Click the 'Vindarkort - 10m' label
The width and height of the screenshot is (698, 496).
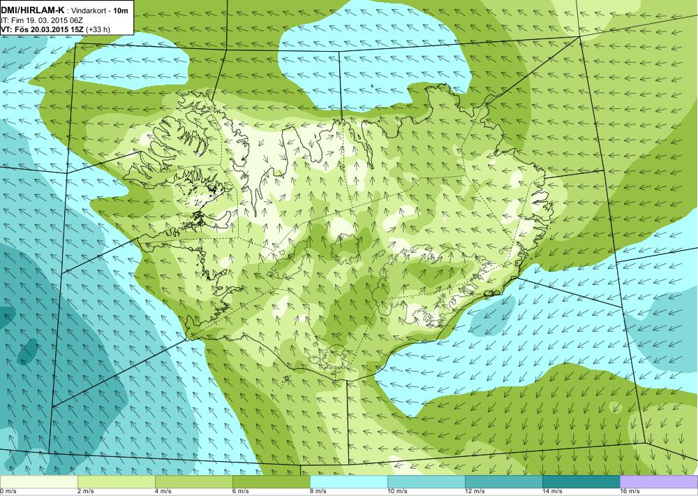100,10
